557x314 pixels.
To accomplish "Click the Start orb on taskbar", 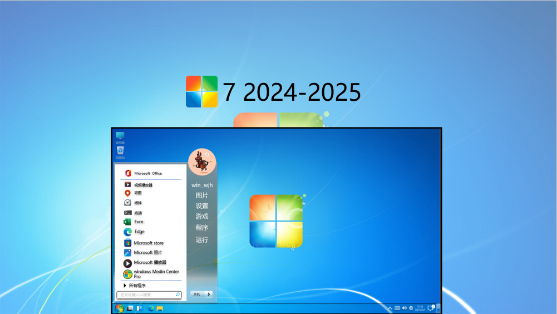I will [119, 308].
